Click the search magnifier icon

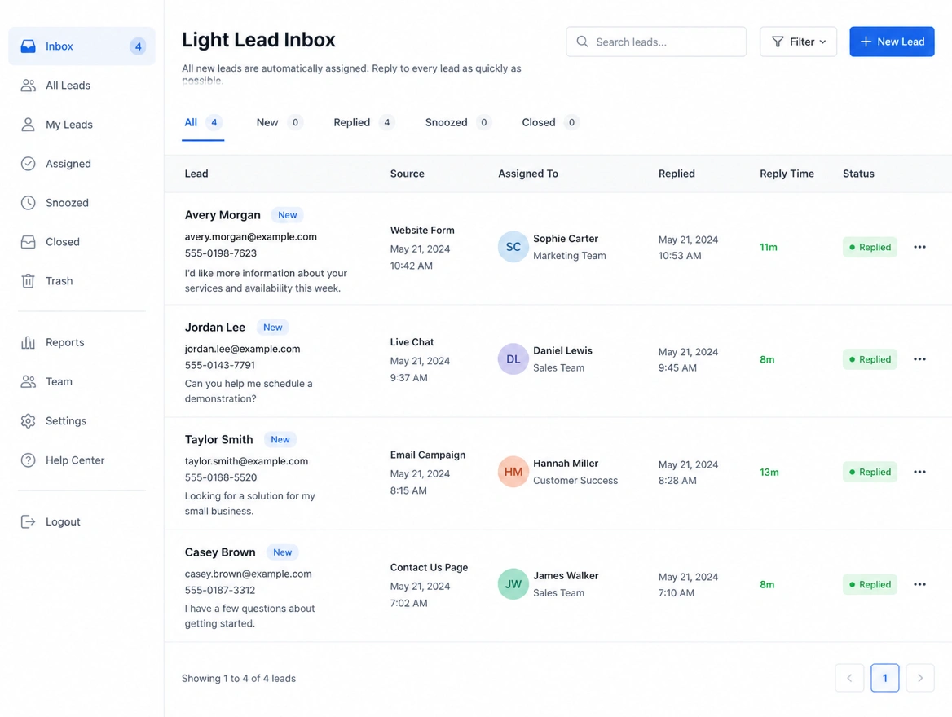(582, 42)
